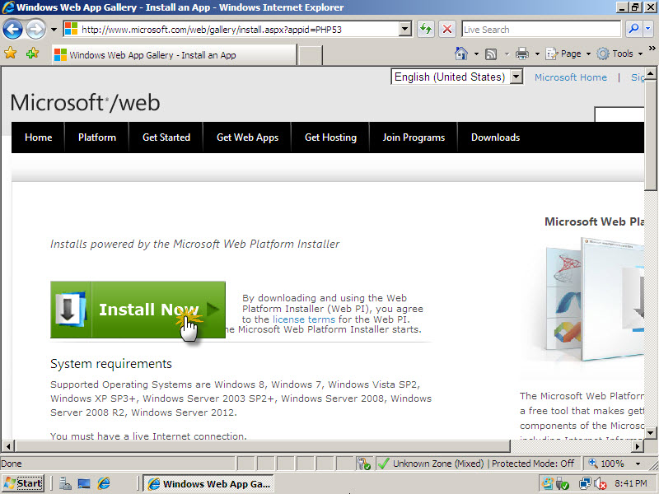Screen dimensions: 659x494
Task: Click the horizontal scrollbar right arrow
Action: pyautogui.click(x=638, y=446)
